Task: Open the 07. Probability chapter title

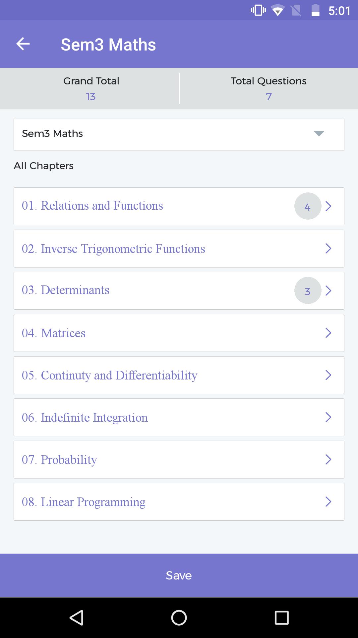Action: click(x=59, y=460)
